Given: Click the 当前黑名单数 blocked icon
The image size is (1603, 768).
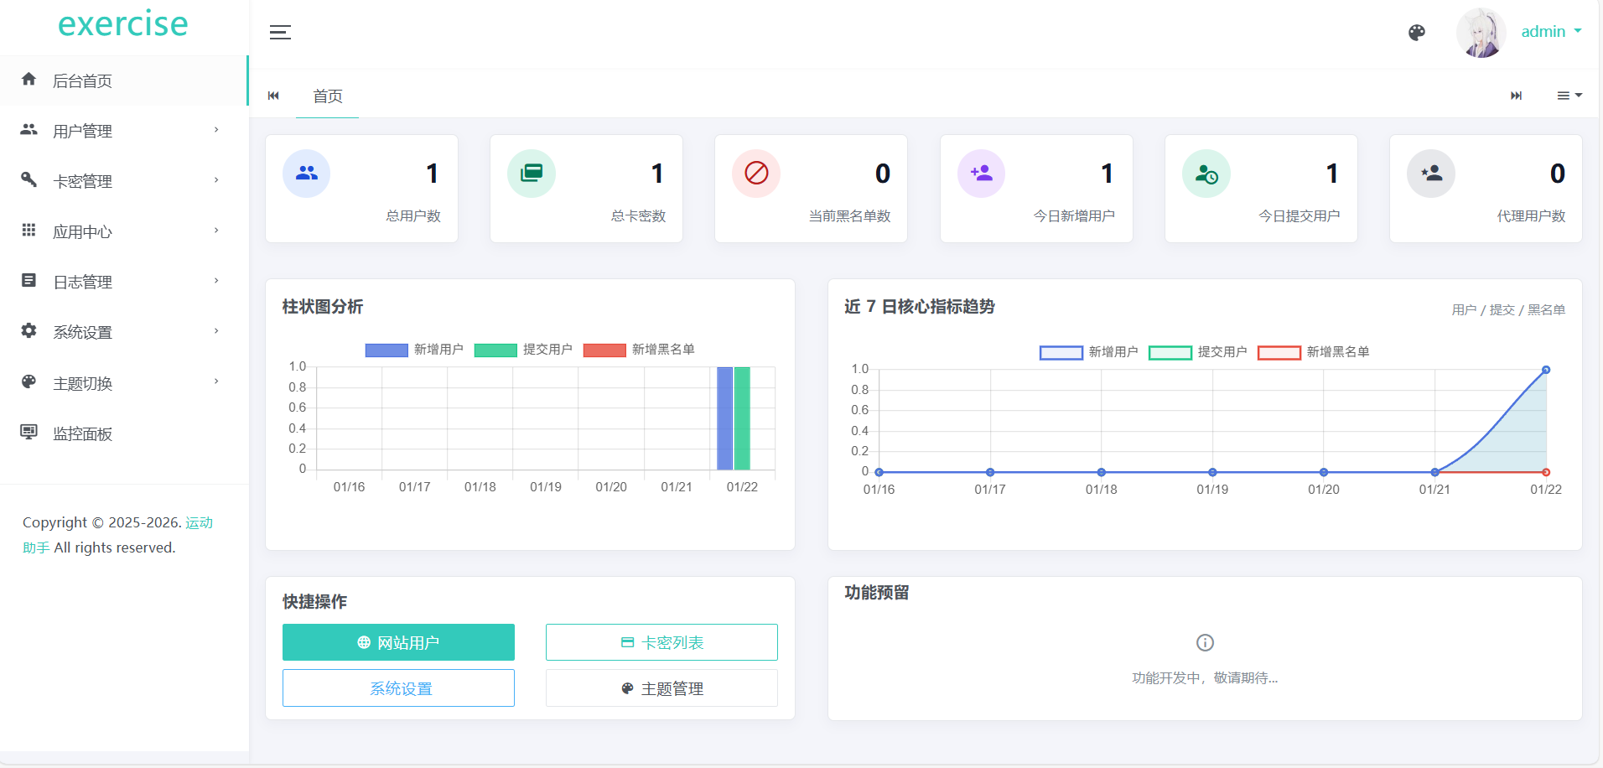Looking at the screenshot, I should [x=756, y=174].
